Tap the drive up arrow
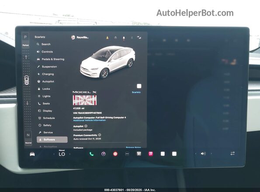Image resolution: width=260 pixels, height=192 pixels. click(26, 57)
